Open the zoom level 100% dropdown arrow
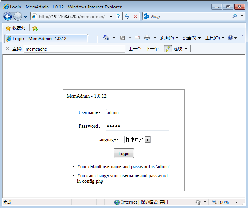 click(236, 202)
